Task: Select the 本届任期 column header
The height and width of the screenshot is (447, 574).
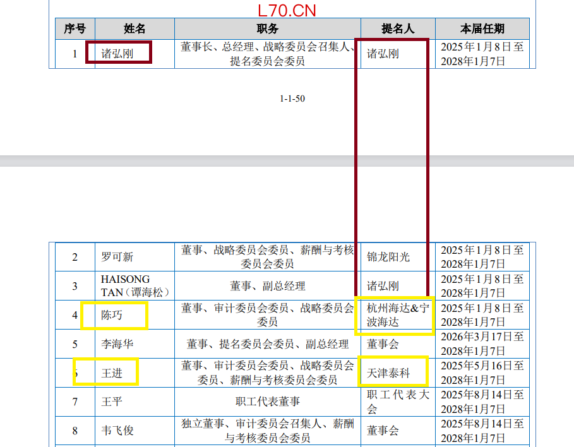Action: click(x=484, y=28)
